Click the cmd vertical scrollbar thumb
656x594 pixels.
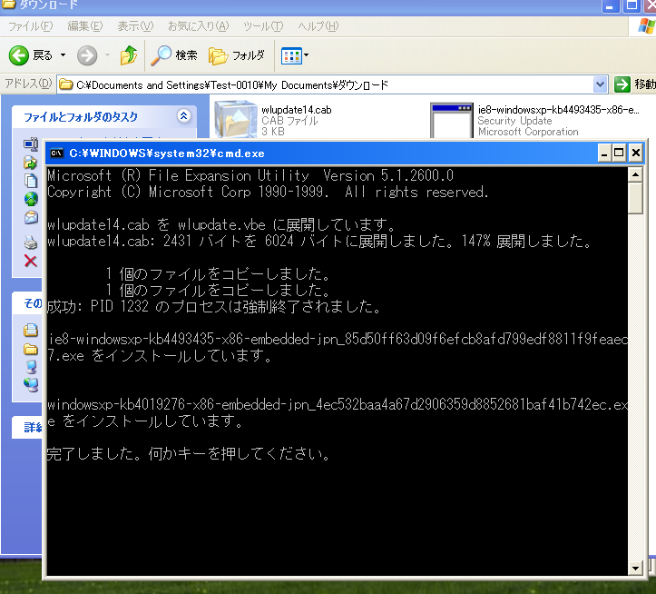tap(635, 198)
